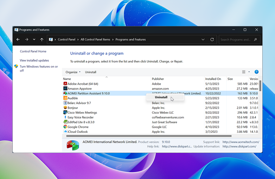Select the iCloud Outlook entry

click(x=160, y=131)
